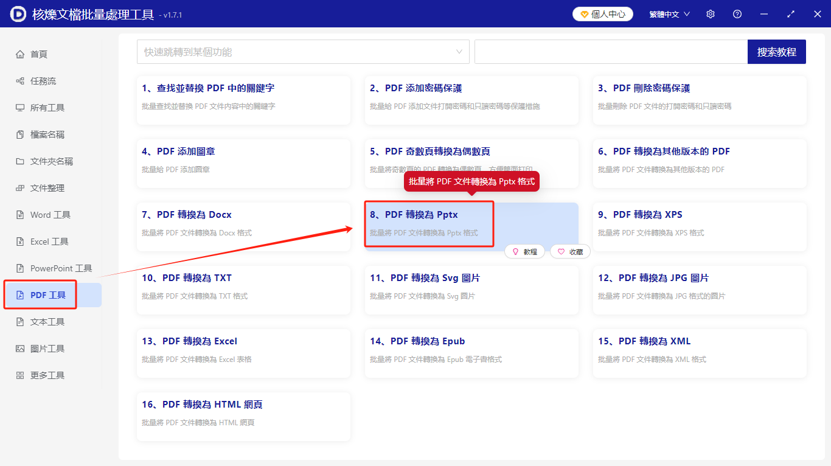
Task: Click the text 批量將 PDF 文件轉換為 Excel 表格
Action: pos(197,360)
